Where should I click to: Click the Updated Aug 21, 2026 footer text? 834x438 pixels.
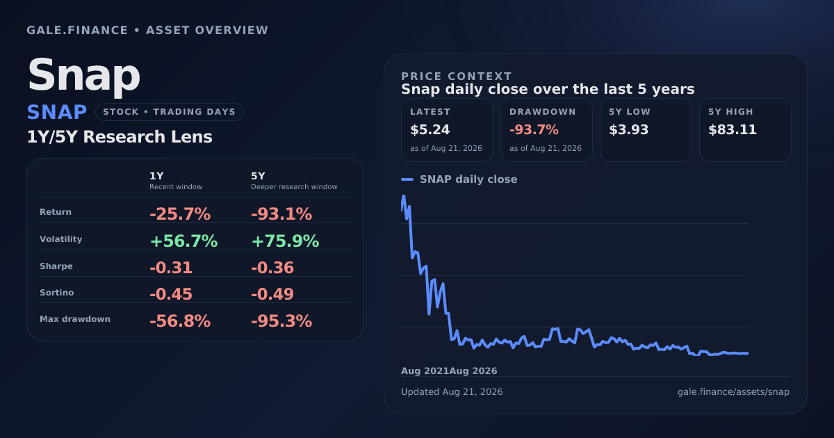point(452,392)
